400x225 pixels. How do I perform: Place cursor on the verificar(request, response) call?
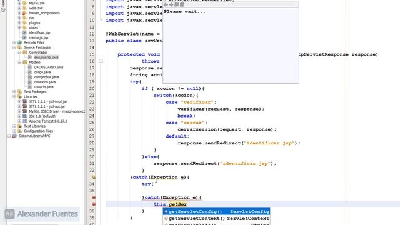coord(221,109)
